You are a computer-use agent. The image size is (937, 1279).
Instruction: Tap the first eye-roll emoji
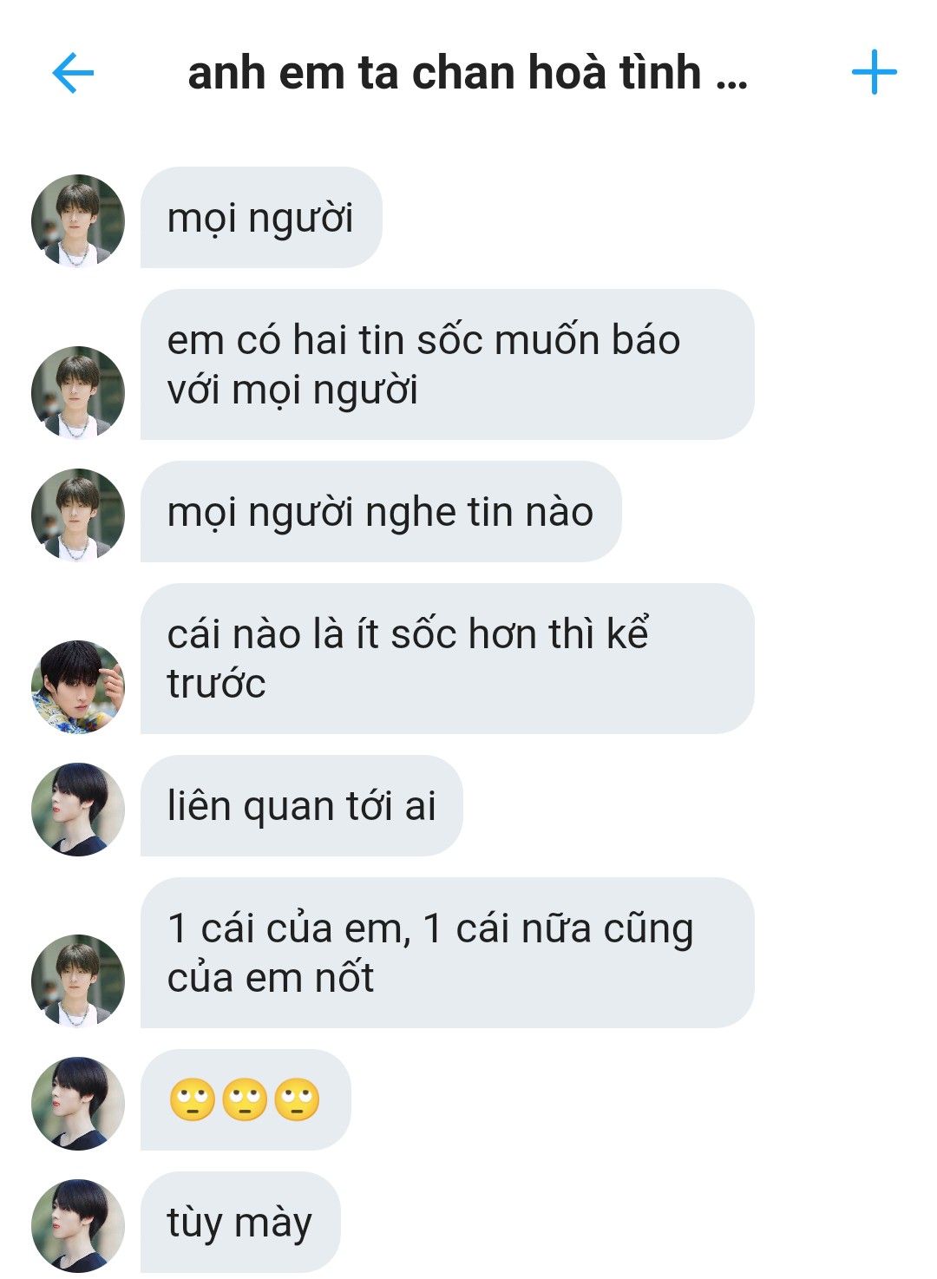[x=193, y=1100]
